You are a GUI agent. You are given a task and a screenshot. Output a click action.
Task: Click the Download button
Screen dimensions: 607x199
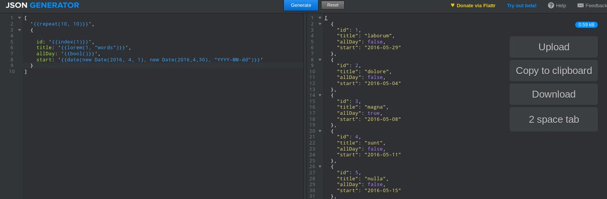pos(554,94)
